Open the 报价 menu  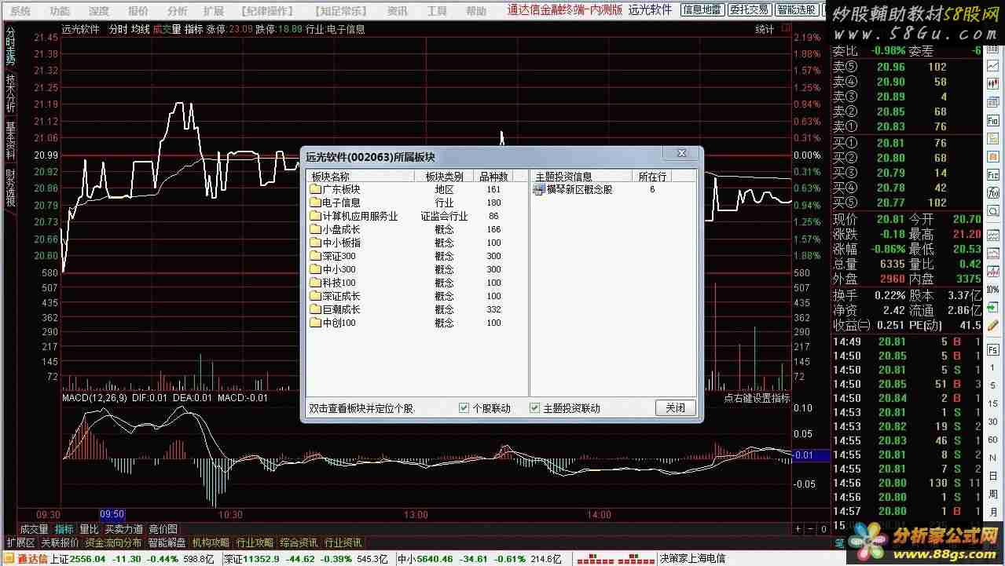click(x=138, y=11)
